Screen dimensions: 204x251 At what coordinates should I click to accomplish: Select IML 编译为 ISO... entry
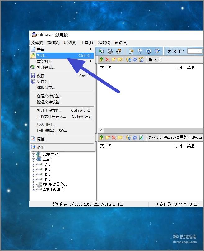pyautogui.click(x=62, y=130)
